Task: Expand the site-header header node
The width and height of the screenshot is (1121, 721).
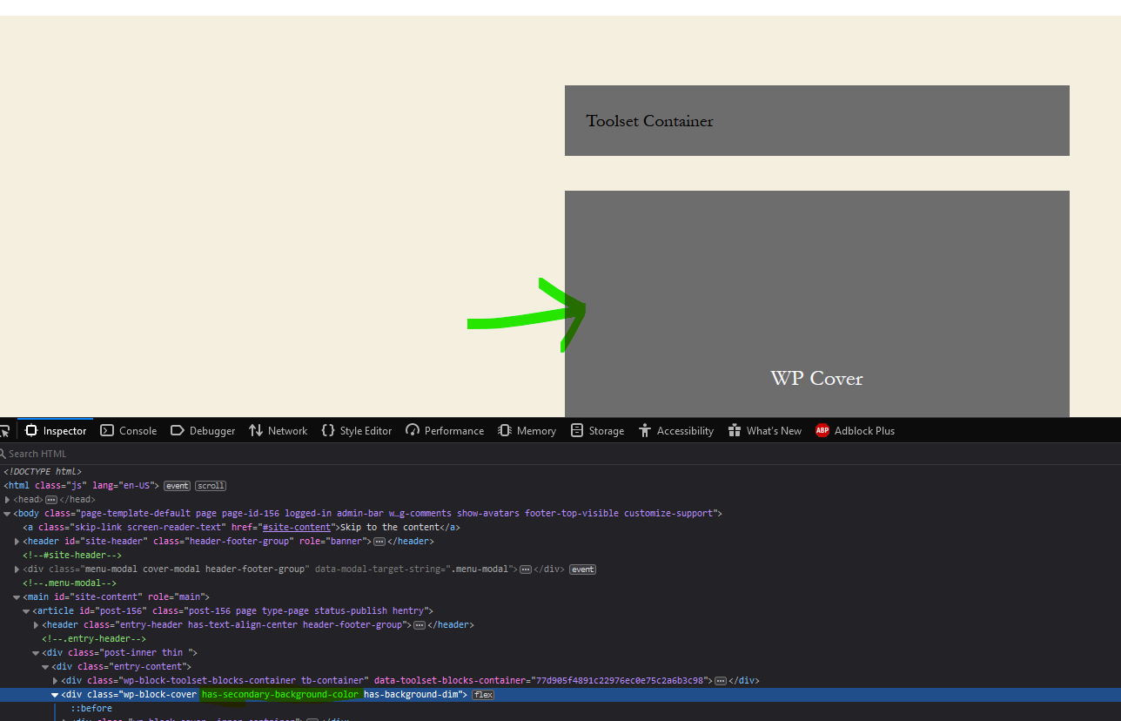Action: pos(17,542)
